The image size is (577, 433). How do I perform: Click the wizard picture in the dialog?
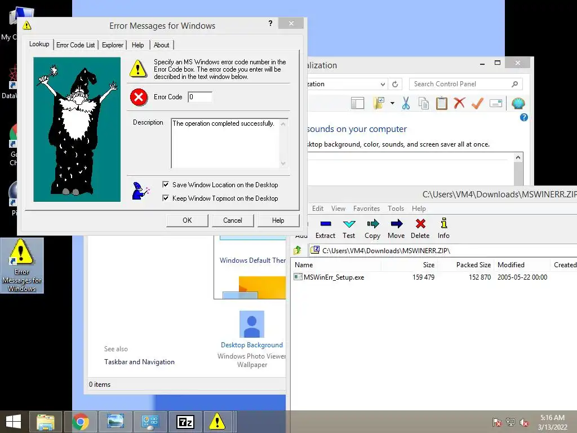pos(77,129)
